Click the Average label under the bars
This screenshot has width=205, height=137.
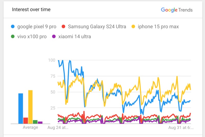[x=30, y=127]
